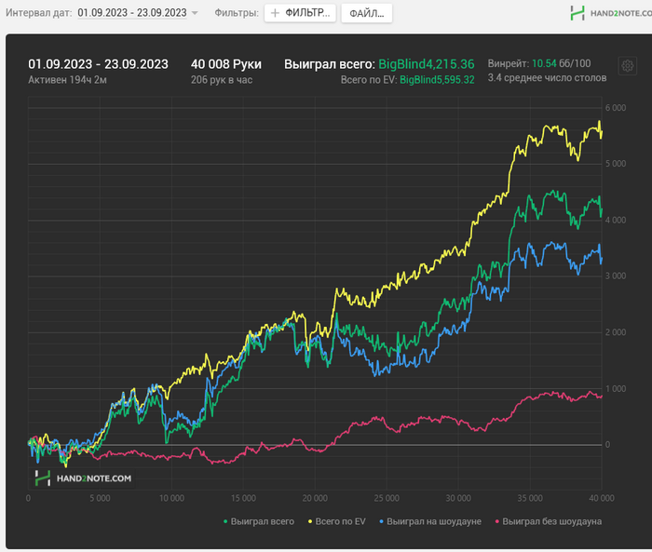The height and width of the screenshot is (552, 652).
Task: Click the Фильтры label
Action: pos(237,13)
